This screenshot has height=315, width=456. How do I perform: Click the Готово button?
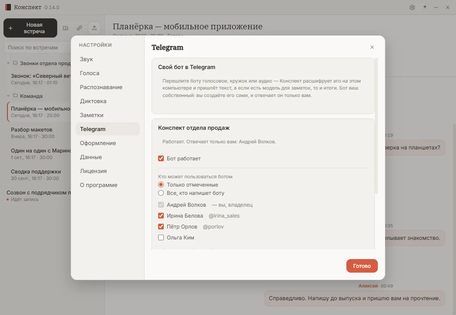[362, 266]
